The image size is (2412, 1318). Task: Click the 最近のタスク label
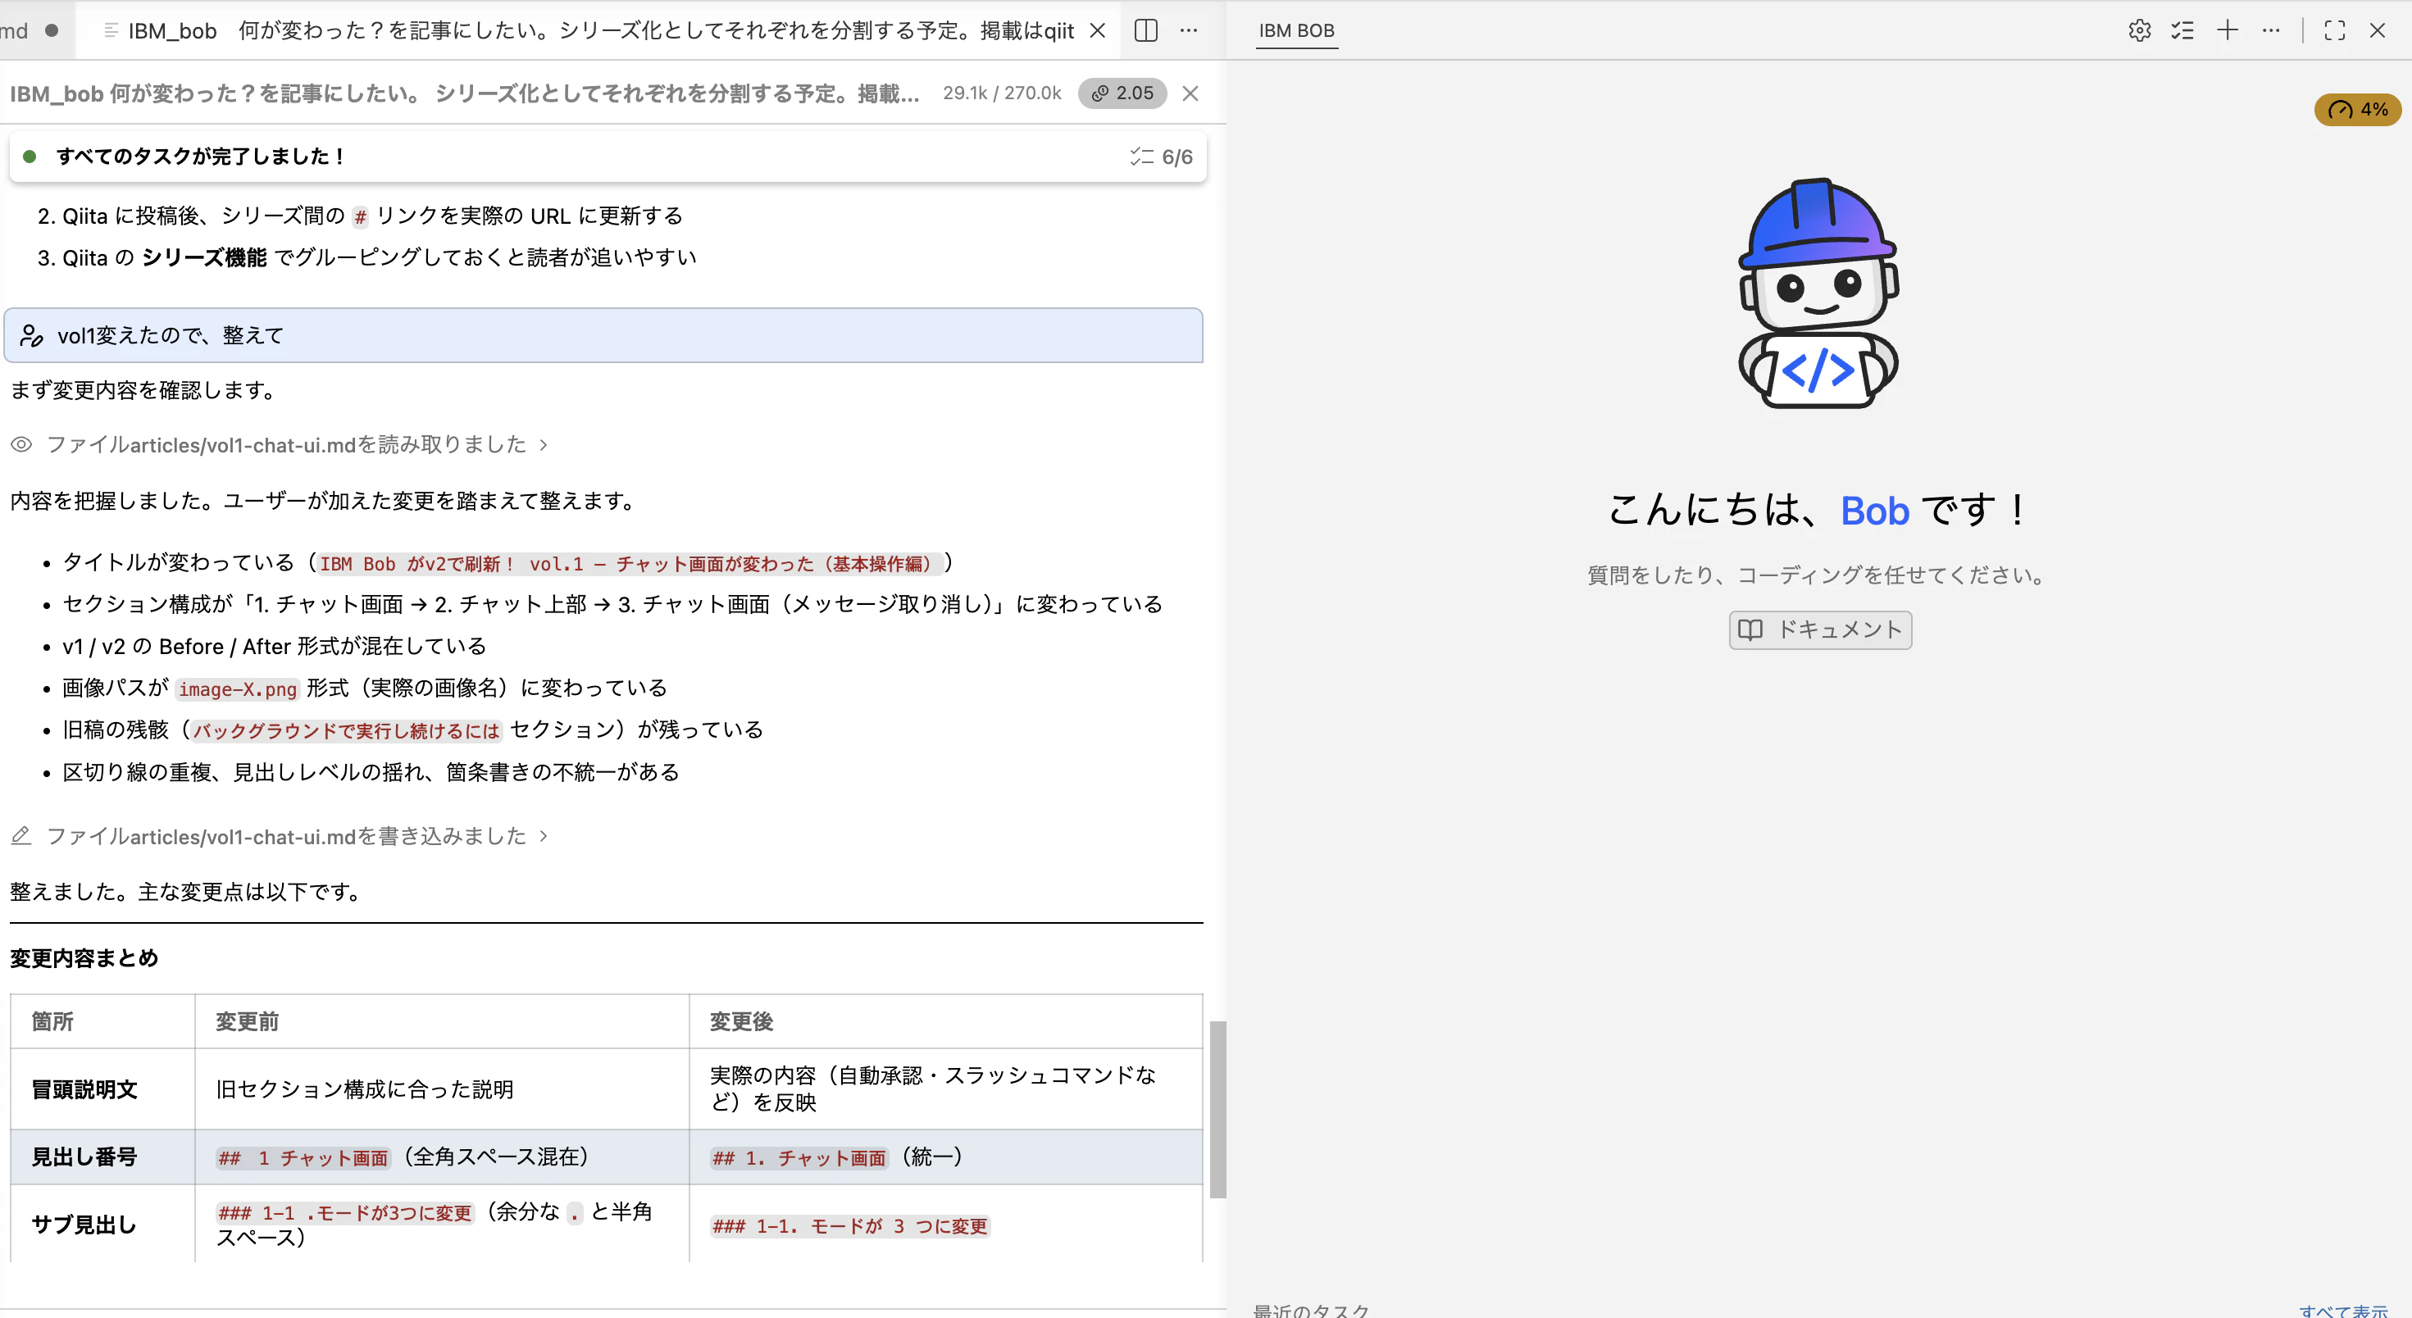click(x=1311, y=1311)
